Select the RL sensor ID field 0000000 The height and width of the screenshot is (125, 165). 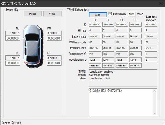(13, 63)
